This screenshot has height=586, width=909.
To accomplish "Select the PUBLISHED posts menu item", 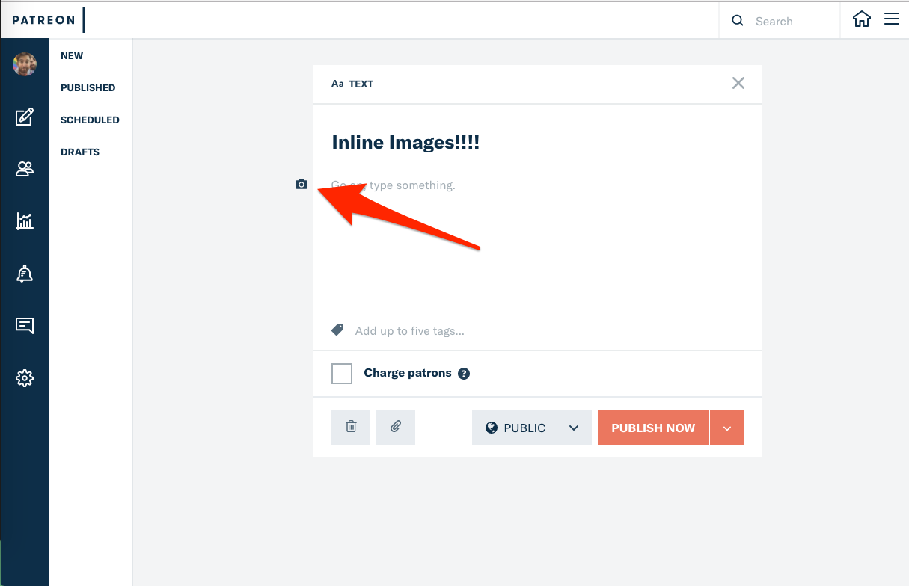I will click(x=88, y=87).
